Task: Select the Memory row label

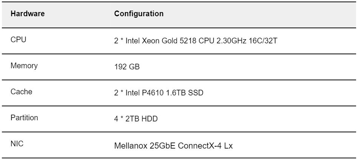Action: [24, 66]
